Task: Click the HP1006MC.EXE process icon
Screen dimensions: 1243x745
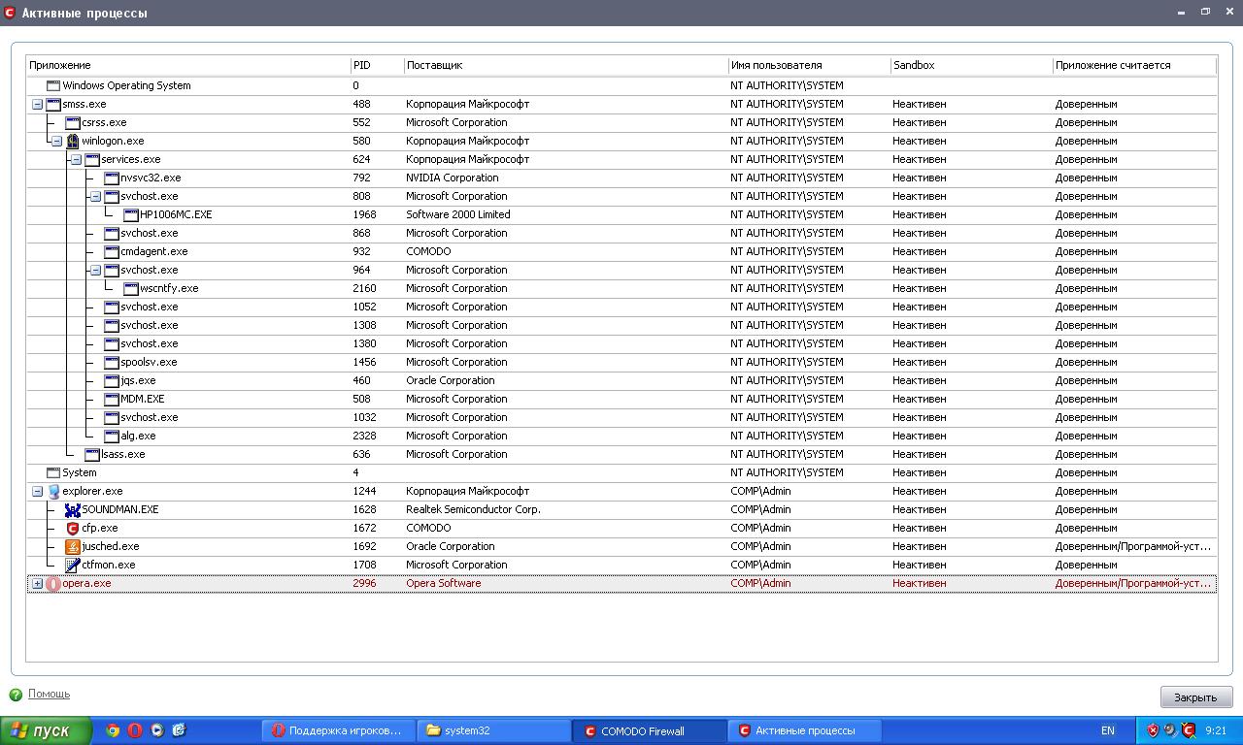Action: [x=131, y=214]
